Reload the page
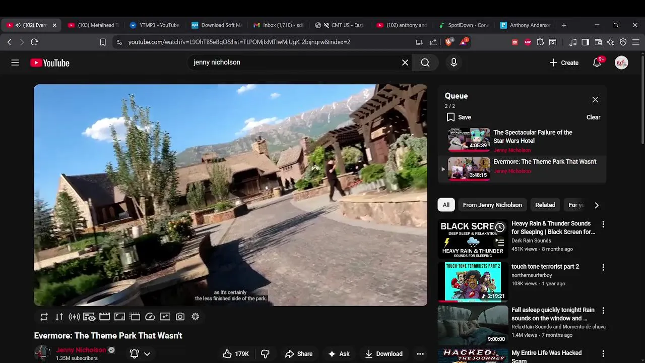This screenshot has width=645, height=363. click(x=34, y=42)
